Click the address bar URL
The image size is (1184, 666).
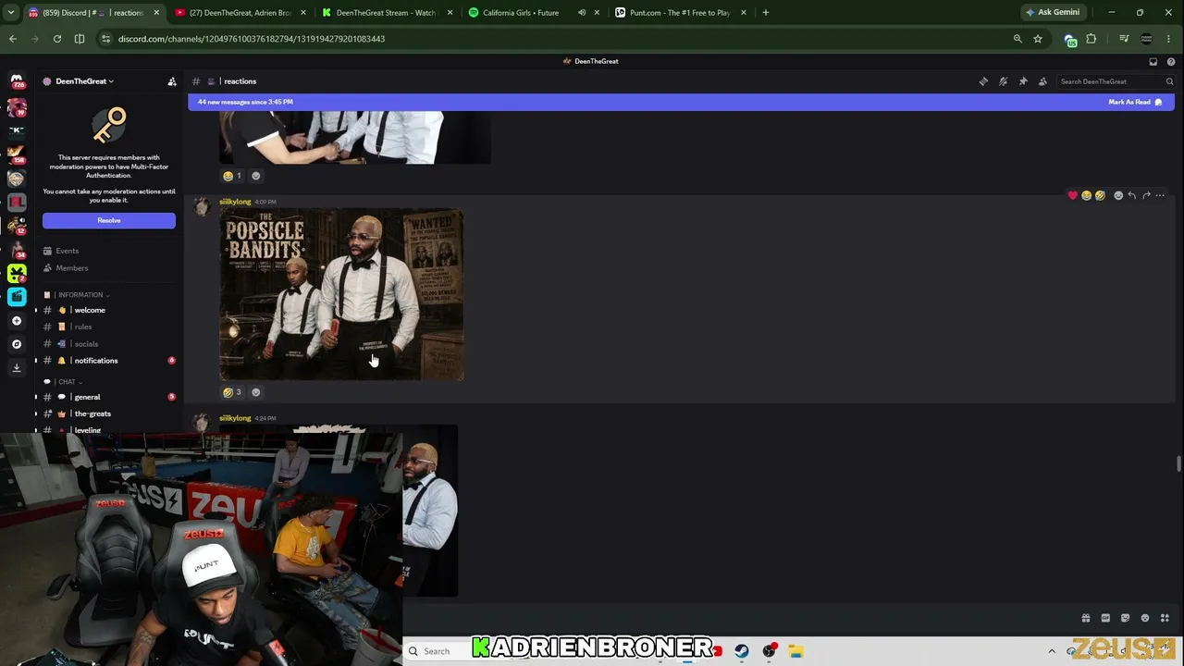252,39
